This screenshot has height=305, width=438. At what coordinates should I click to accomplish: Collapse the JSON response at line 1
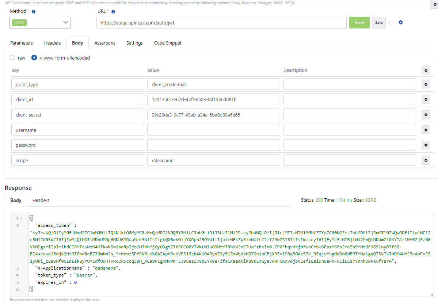21,218
